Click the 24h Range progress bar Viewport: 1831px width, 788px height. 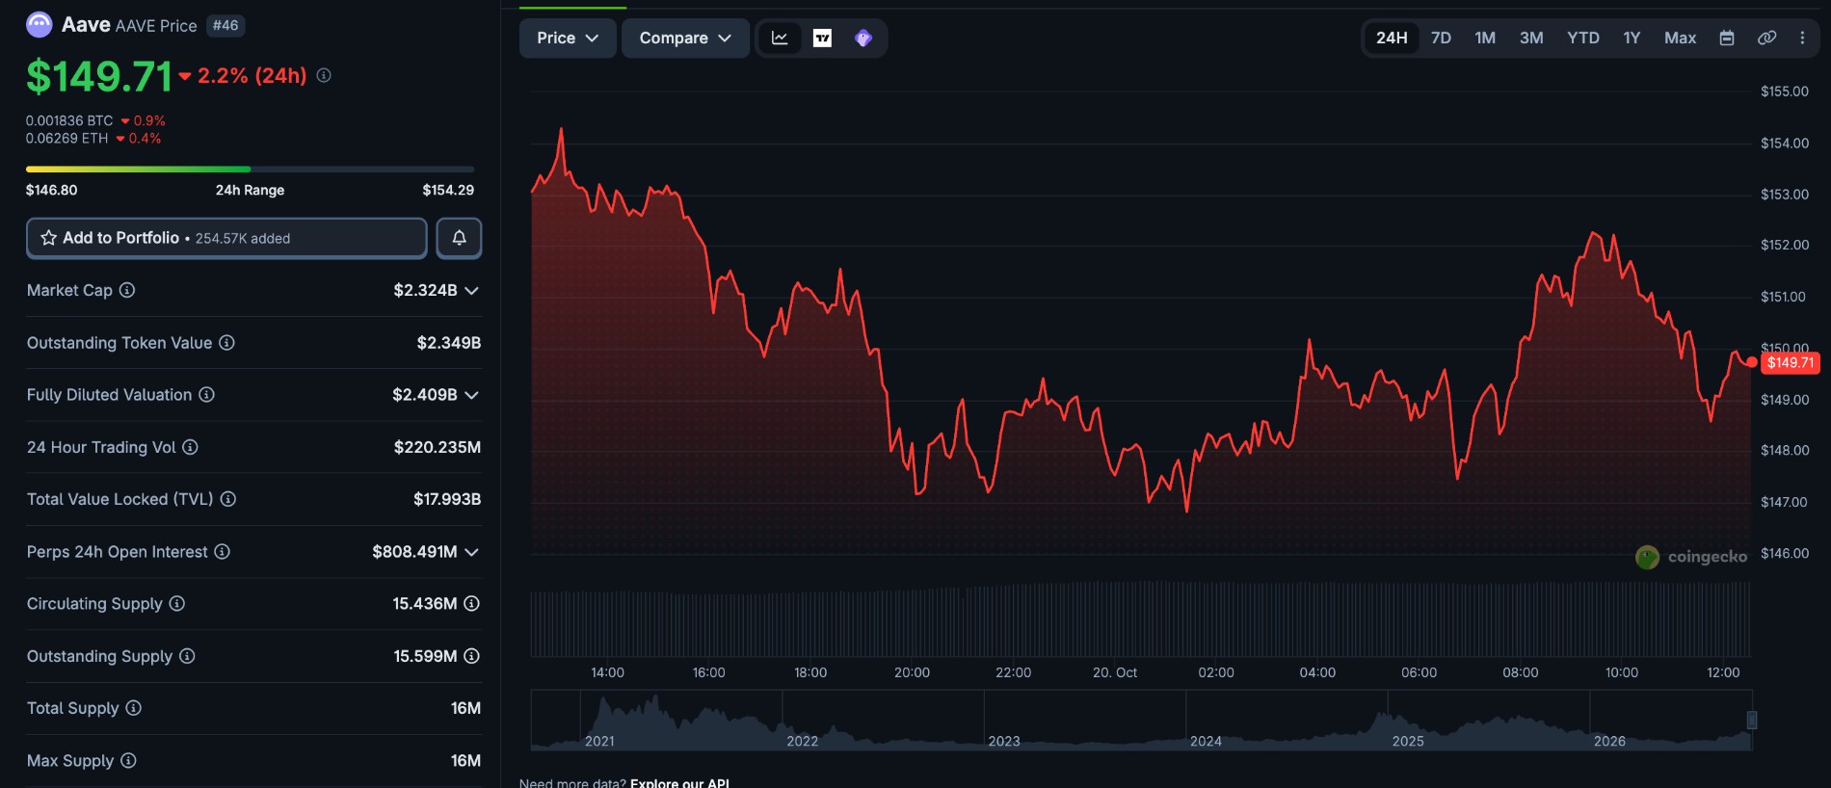click(x=251, y=170)
